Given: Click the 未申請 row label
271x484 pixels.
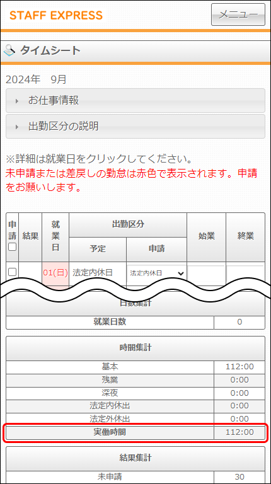Looking at the screenshot, I should pos(110,477).
